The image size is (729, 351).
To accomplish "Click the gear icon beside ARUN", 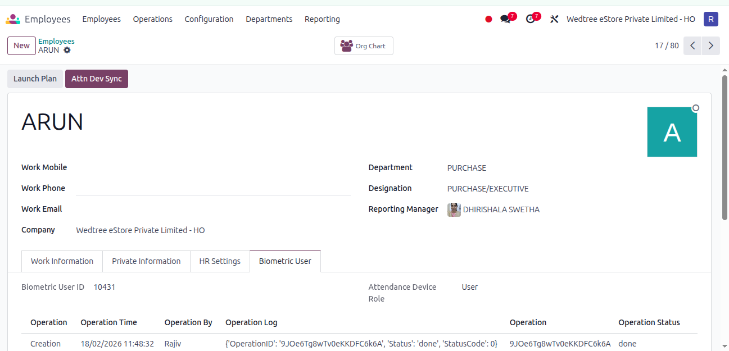I will [67, 50].
